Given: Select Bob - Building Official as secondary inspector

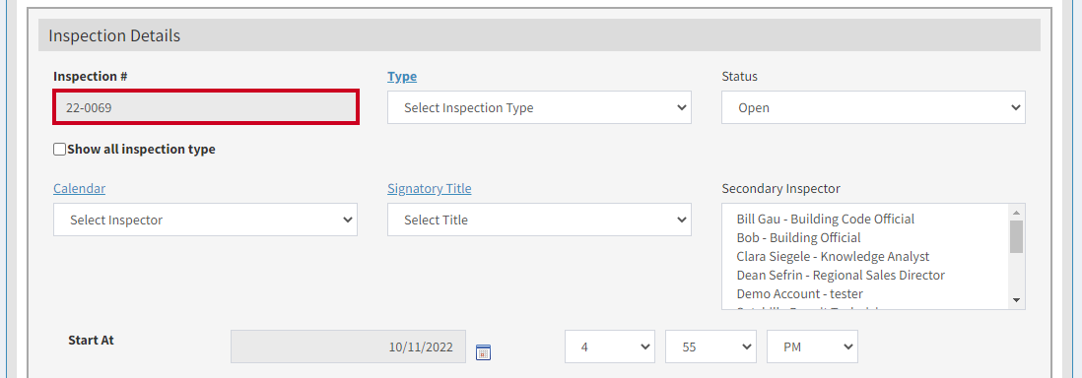Looking at the screenshot, I should pyautogui.click(x=798, y=238).
